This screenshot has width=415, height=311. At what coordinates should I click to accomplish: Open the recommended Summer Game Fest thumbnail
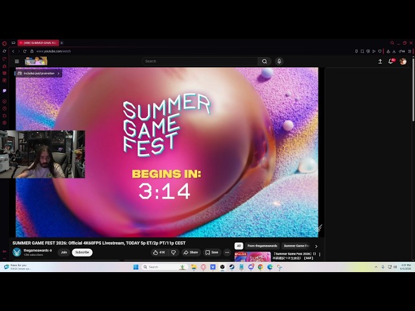pos(253,257)
